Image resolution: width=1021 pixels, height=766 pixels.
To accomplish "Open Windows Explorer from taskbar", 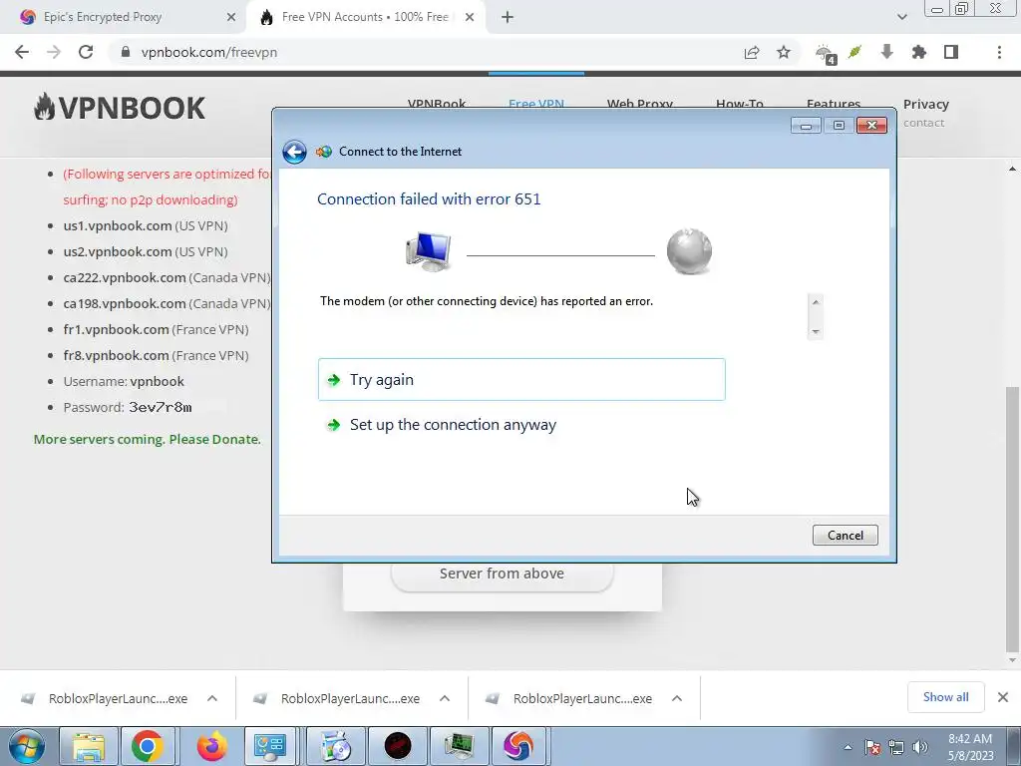I will click(x=89, y=746).
